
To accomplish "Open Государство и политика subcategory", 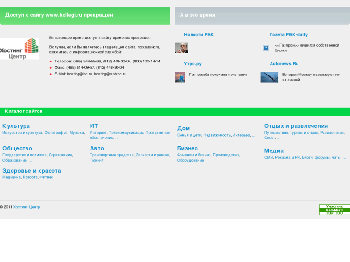I will click(x=25, y=155).
